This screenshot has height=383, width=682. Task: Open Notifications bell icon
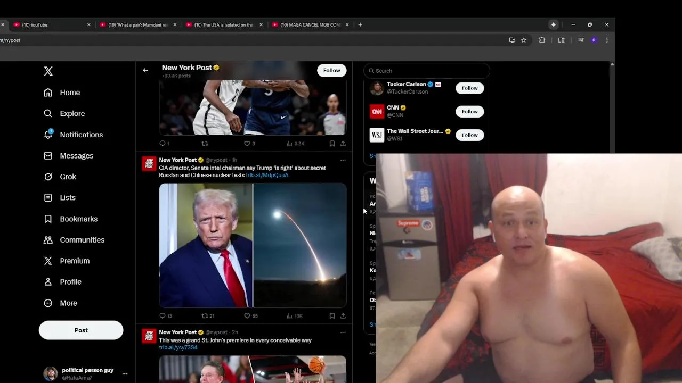click(48, 135)
